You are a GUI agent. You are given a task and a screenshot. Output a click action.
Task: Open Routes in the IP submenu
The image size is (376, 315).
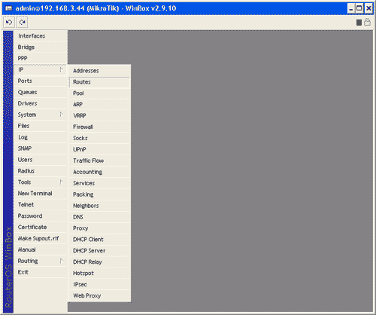point(99,82)
